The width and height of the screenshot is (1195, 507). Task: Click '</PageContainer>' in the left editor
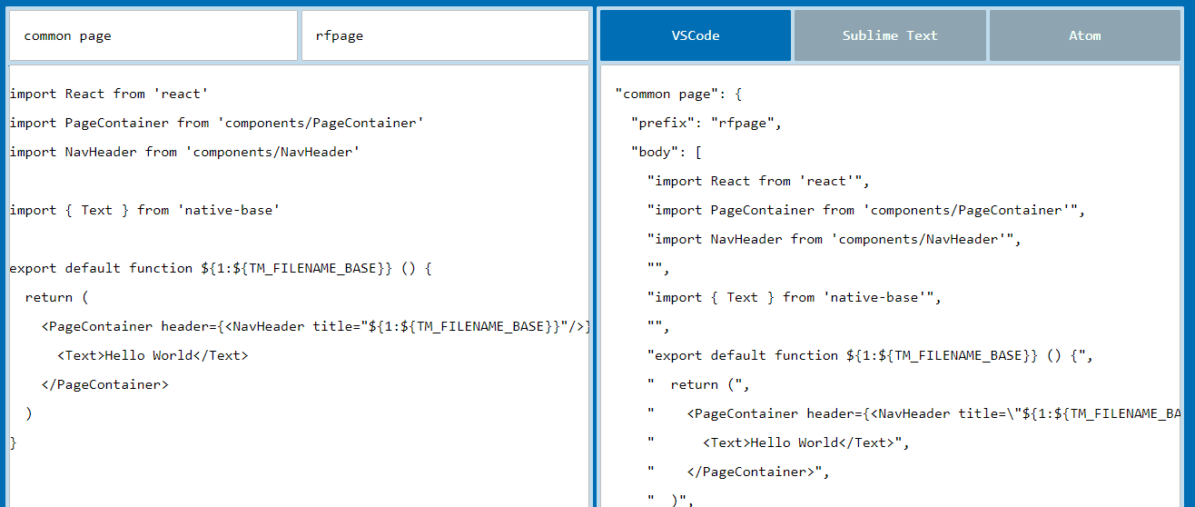pyautogui.click(x=105, y=384)
